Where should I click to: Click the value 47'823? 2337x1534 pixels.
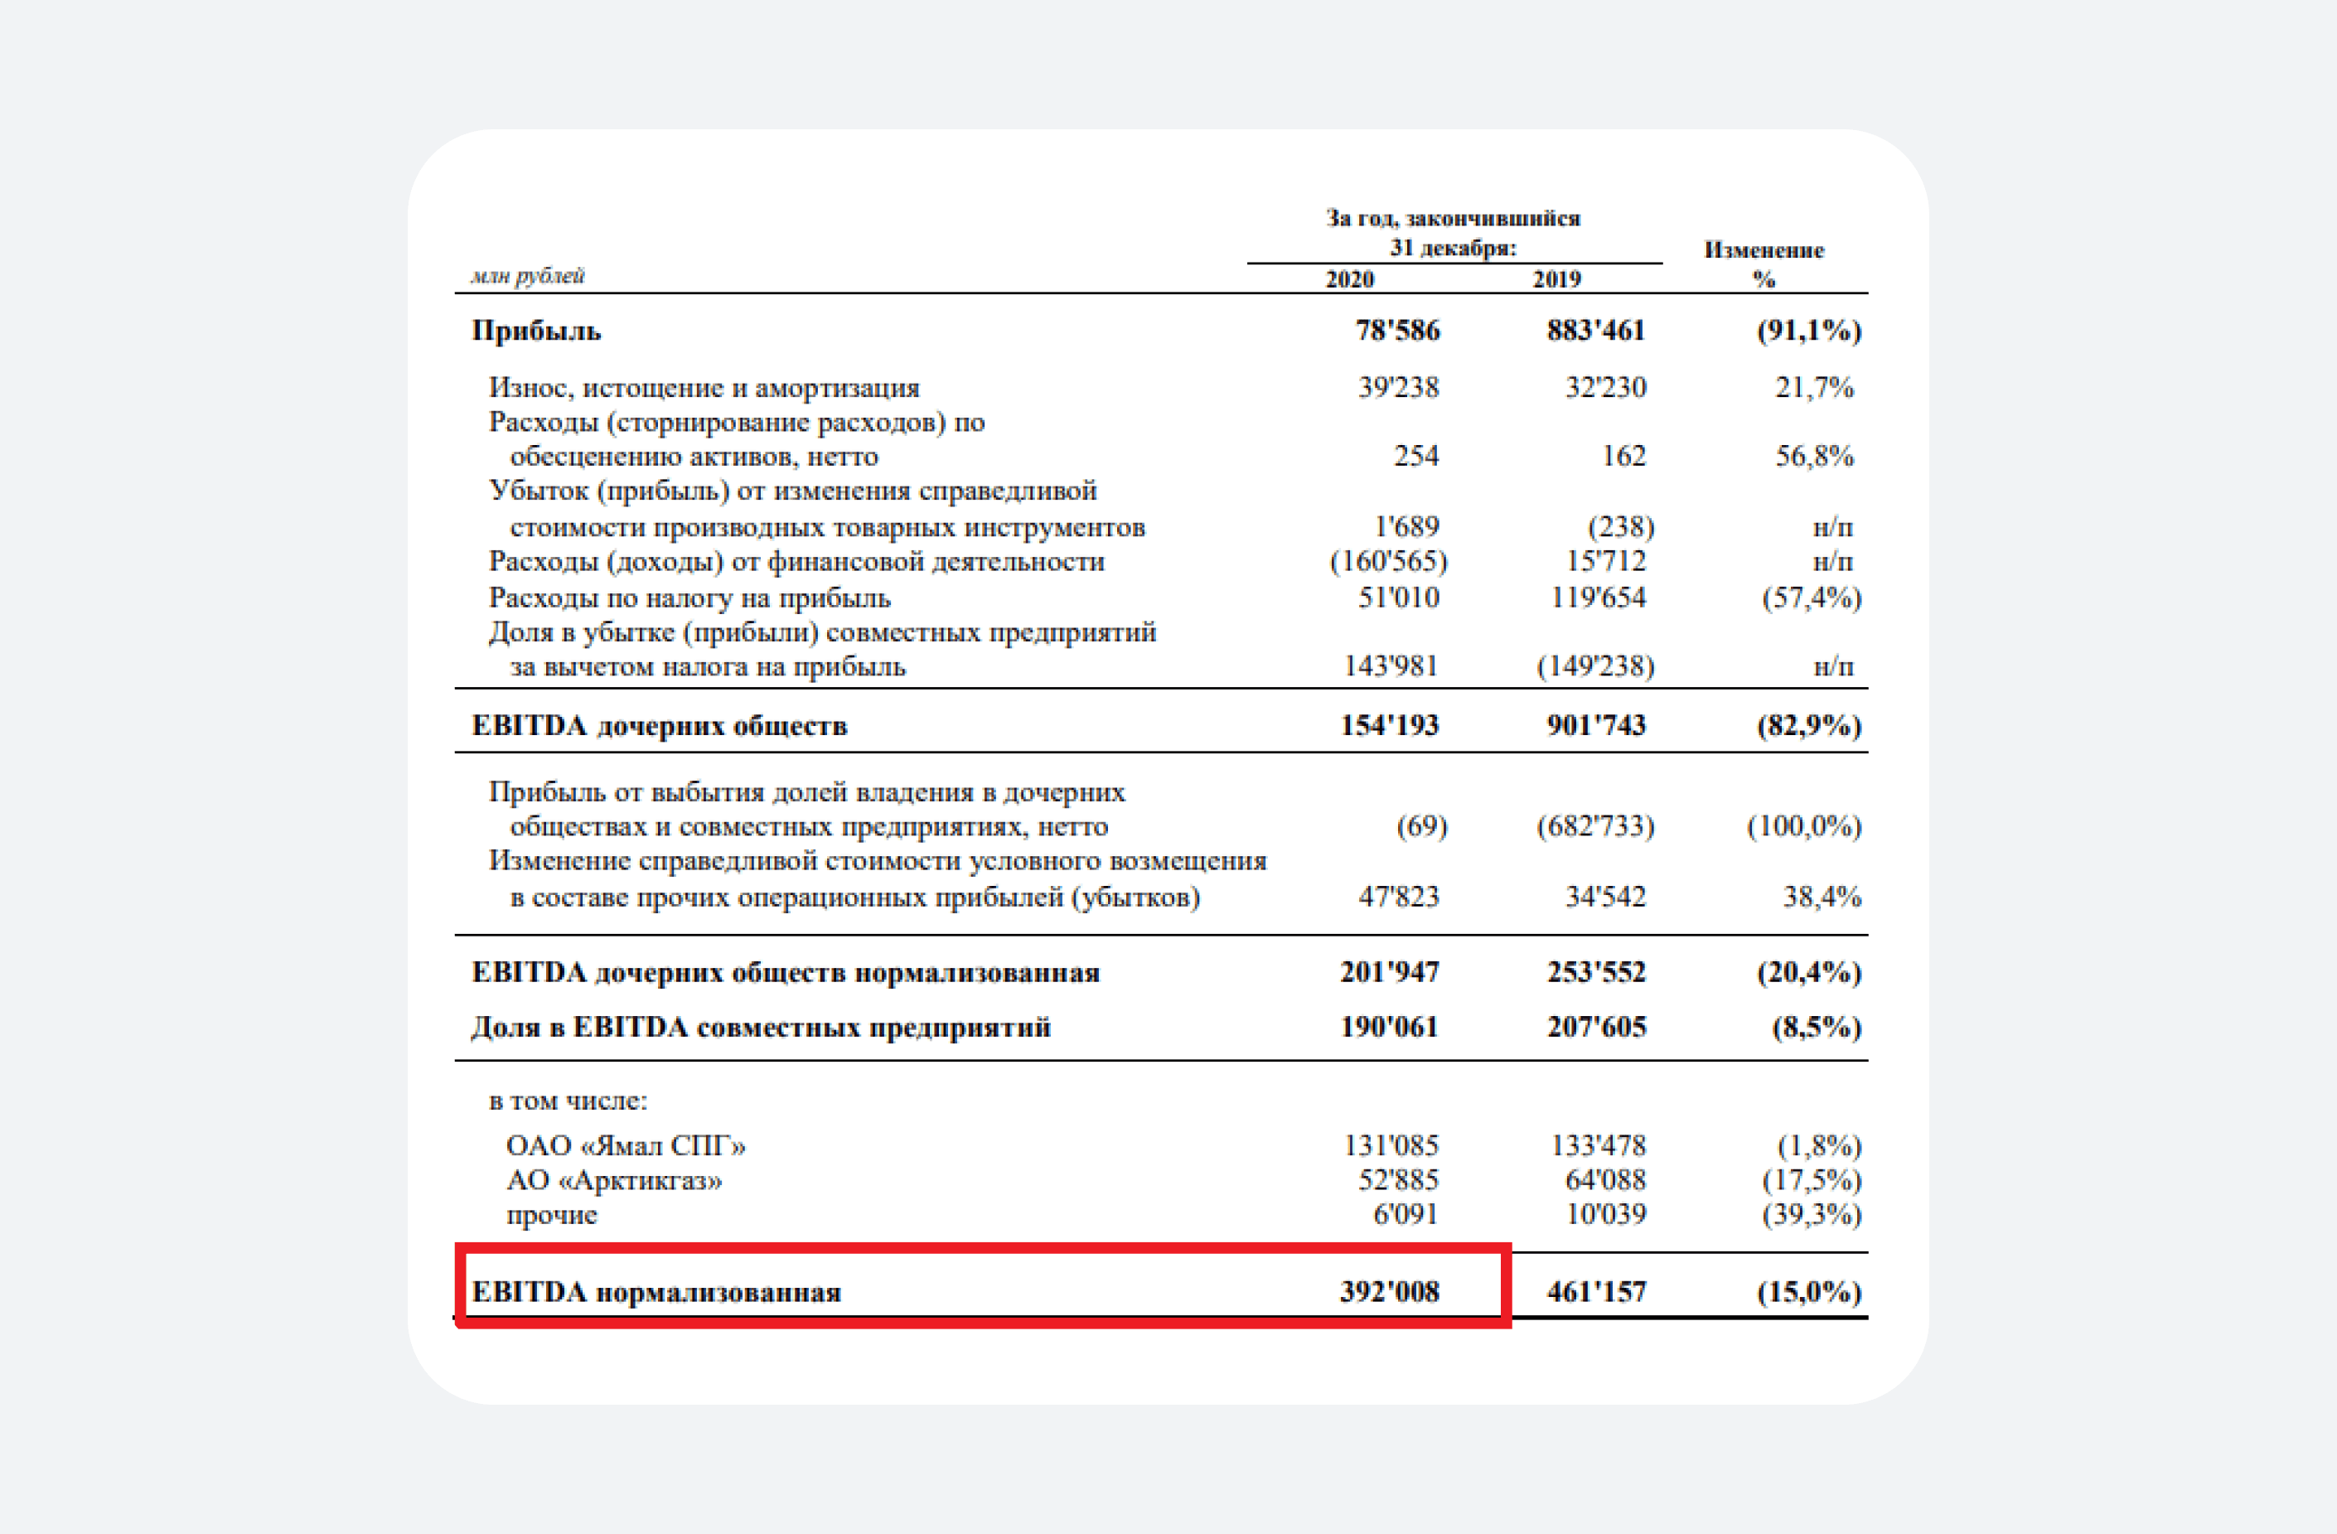[x=1398, y=896]
